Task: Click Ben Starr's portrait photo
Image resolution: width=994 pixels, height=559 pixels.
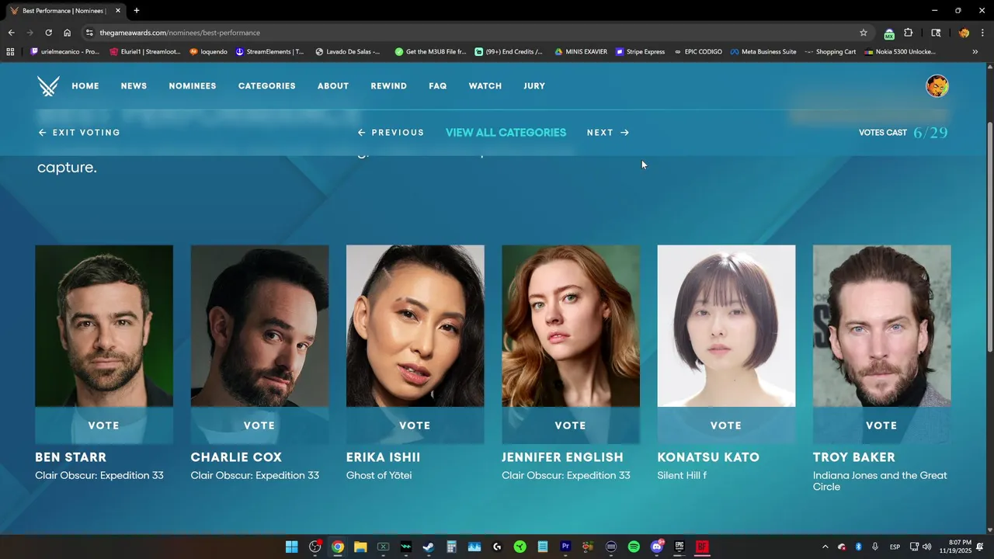Action: (x=104, y=326)
